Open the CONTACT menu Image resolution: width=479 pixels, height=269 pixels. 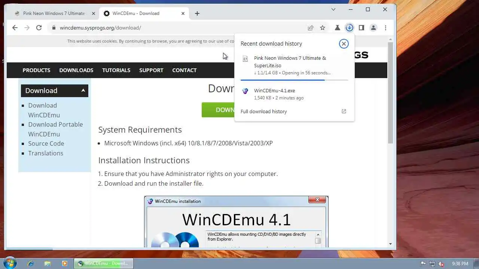click(184, 70)
